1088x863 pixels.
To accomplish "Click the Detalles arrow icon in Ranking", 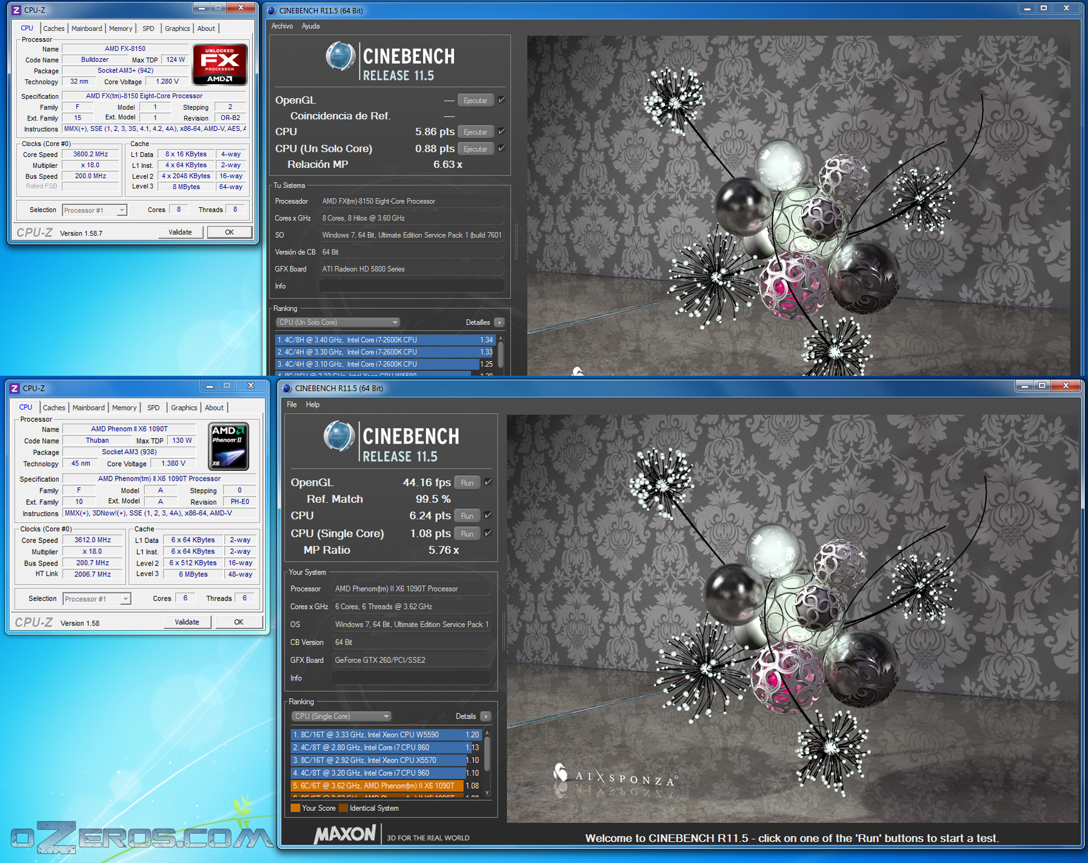I will (499, 322).
